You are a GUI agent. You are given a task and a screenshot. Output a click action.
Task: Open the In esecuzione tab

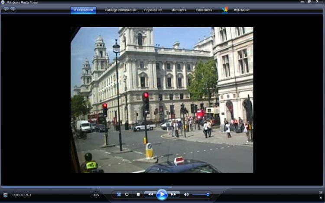tap(83, 10)
